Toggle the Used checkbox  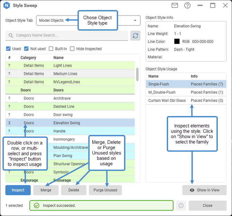pyautogui.click(x=8, y=49)
